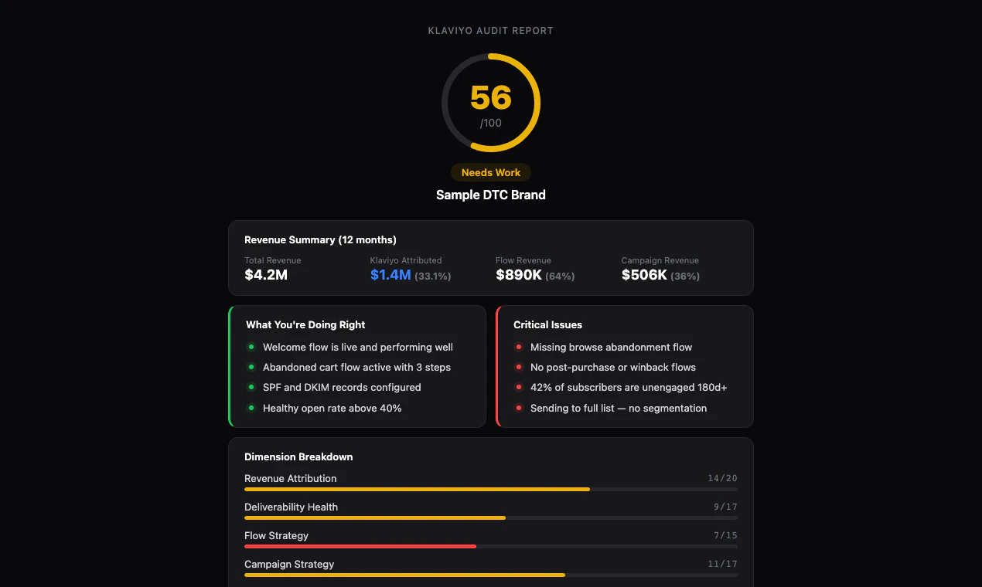Click red bullet next to No post-purchase flows
The width and height of the screenshot is (982, 587).
(519, 368)
